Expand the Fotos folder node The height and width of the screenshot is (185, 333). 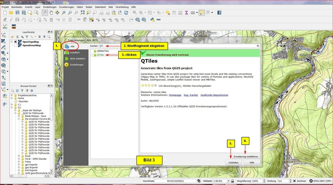click(19, 162)
